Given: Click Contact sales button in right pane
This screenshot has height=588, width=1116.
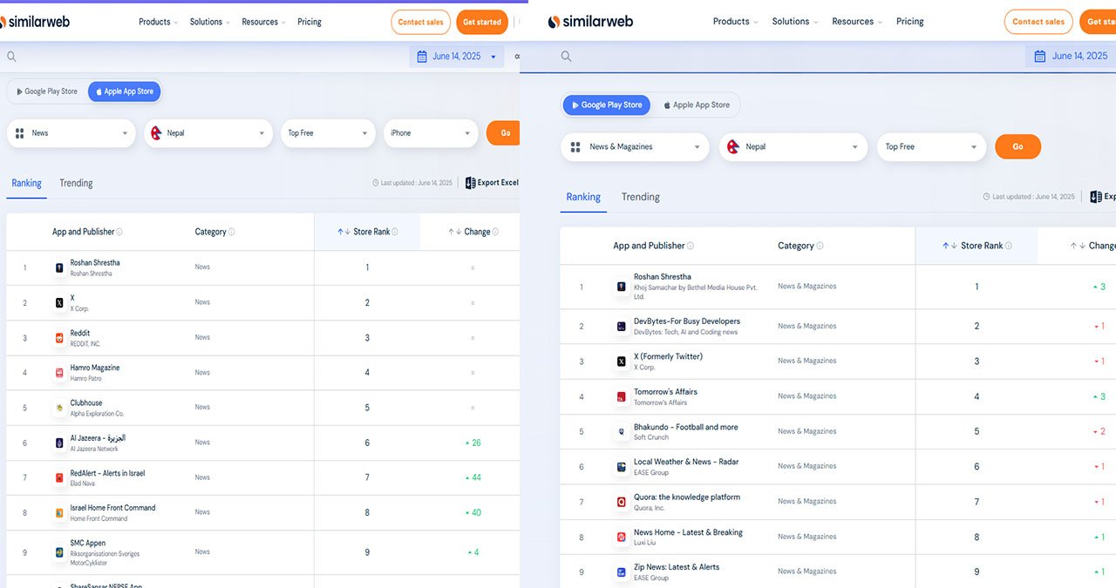Looking at the screenshot, I should [x=1038, y=22].
